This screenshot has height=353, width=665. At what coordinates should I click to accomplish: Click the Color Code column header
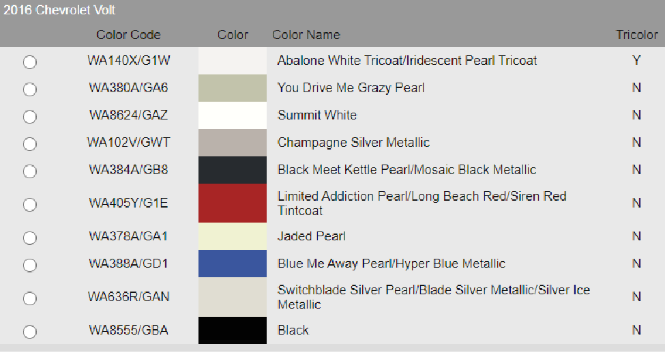pyautogui.click(x=128, y=35)
